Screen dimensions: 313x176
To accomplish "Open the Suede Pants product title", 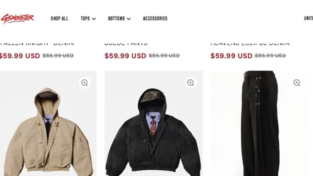I will pyautogui.click(x=126, y=43).
